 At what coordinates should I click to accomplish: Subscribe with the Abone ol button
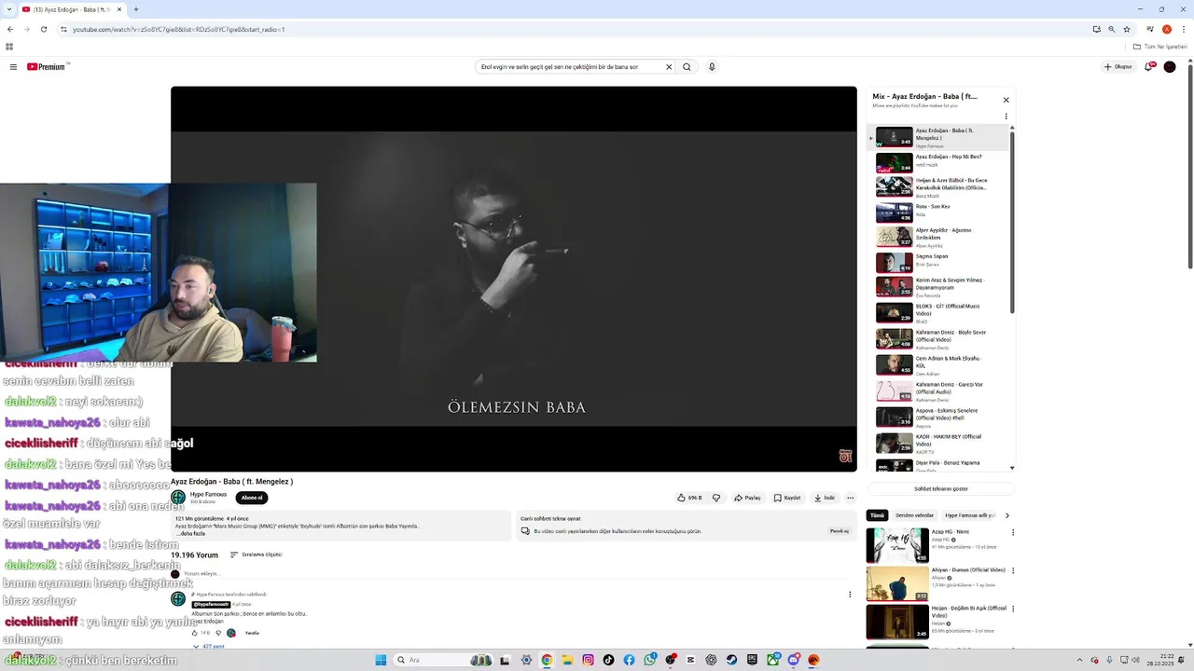tap(252, 498)
